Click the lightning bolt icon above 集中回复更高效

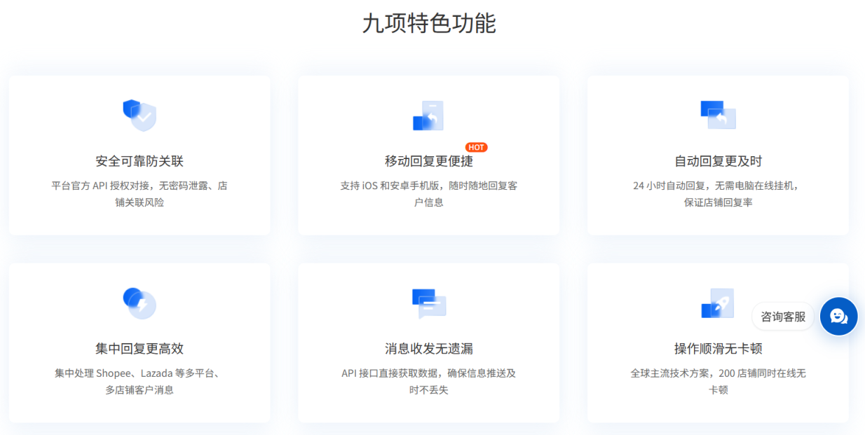[139, 303]
